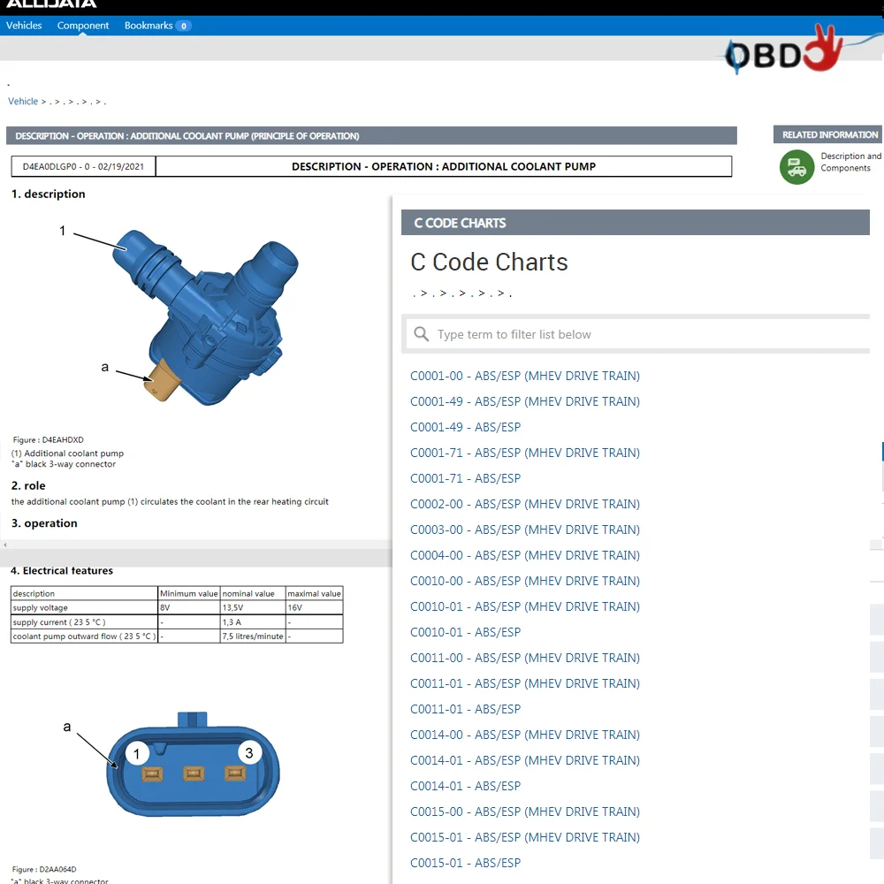
Task: Open plain C0011-01 - ABS/ESP entry
Action: point(465,709)
